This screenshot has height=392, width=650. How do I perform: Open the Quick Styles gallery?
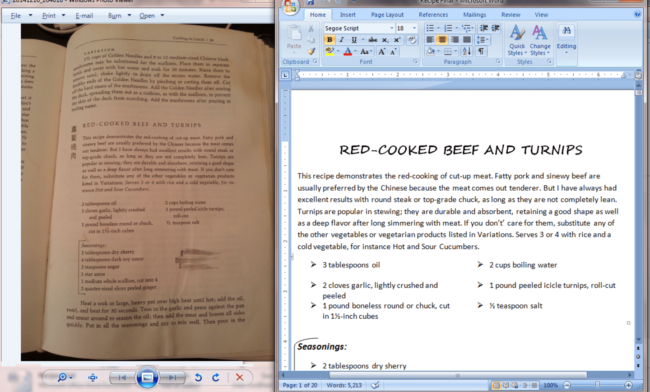click(x=517, y=40)
